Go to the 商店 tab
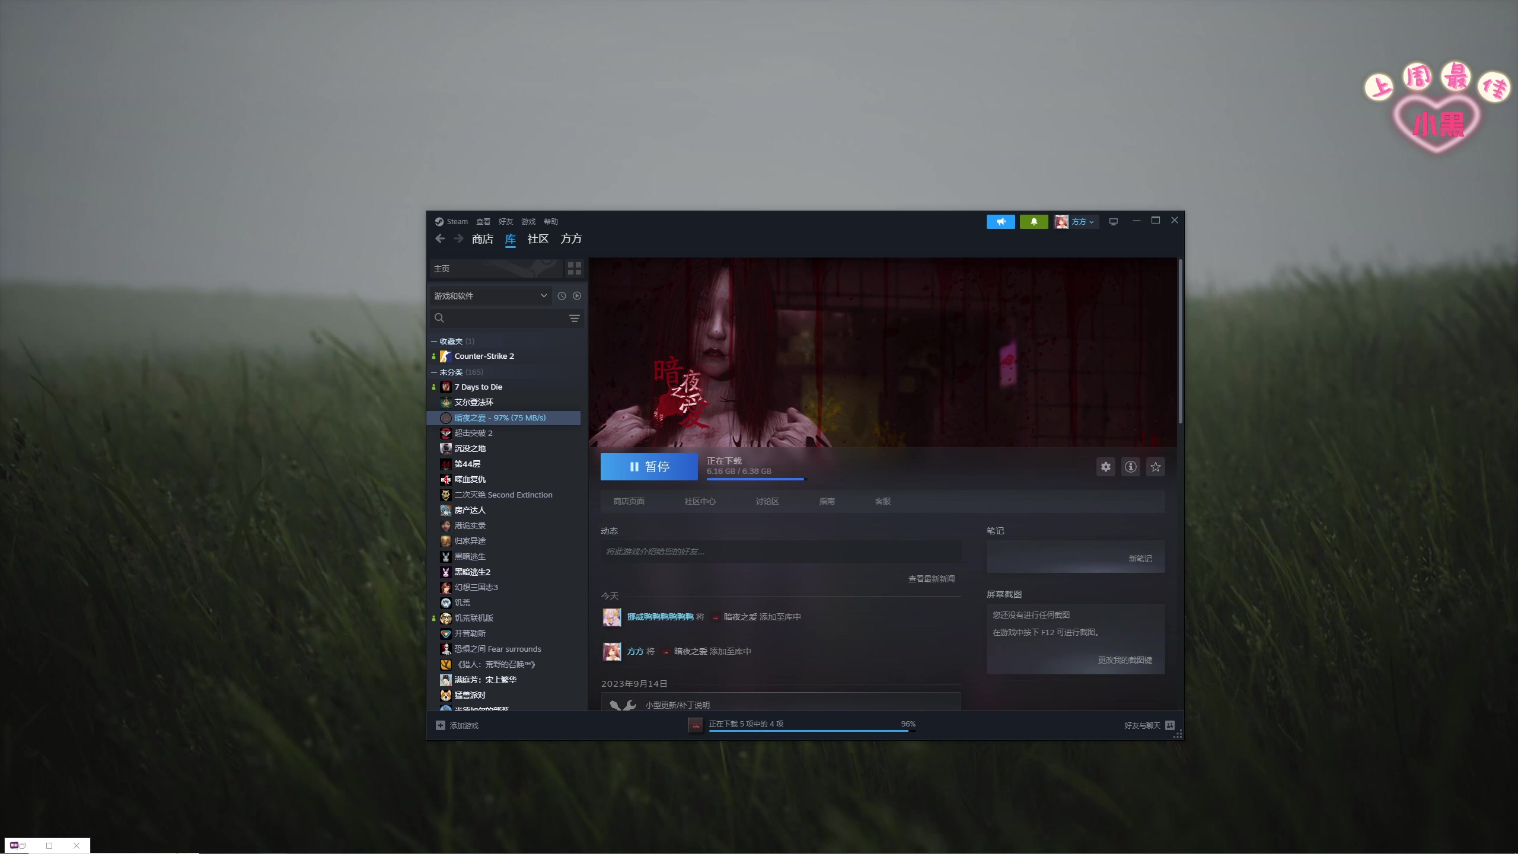This screenshot has height=854, width=1518. [x=483, y=238]
